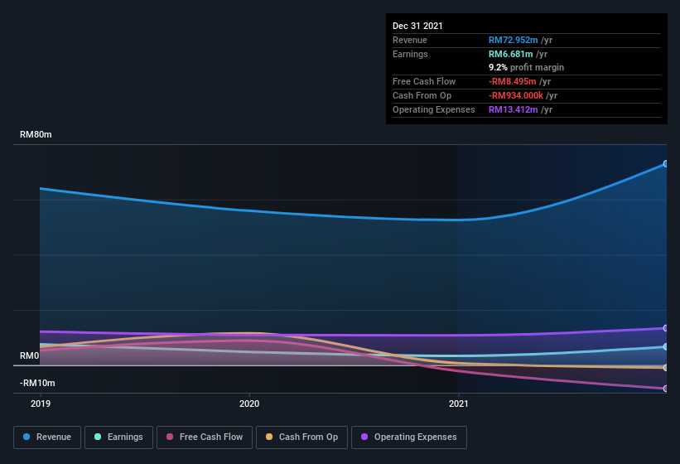Image resolution: width=680 pixels, height=464 pixels.
Task: Click the -RM8.495m free cash flow value
Action: (x=513, y=81)
